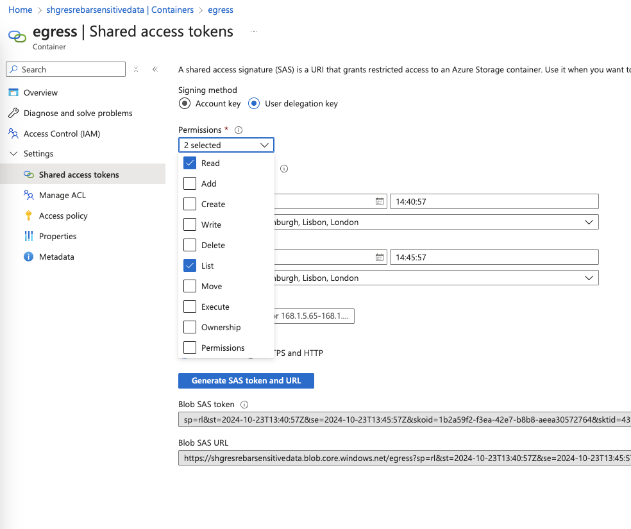Check the Delete permission
Image resolution: width=631 pixels, height=529 pixels.
click(x=190, y=245)
